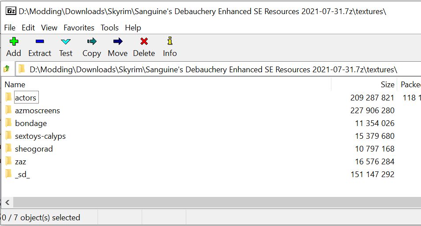This screenshot has height=226, width=421.
Task: Click the Copy toolbar icon
Action: point(91,41)
